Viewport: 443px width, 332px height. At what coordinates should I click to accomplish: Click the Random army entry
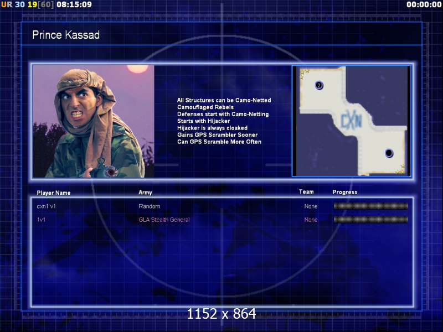click(x=150, y=206)
